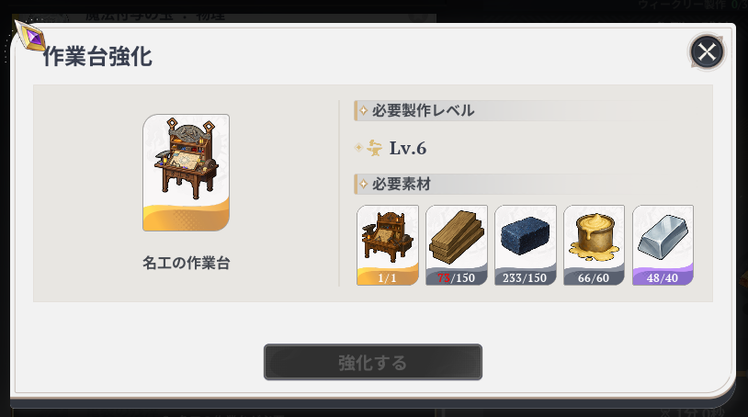Viewport: 748px width, 417px height.
Task: Select the silver ingot material icon
Action: pyautogui.click(x=663, y=245)
